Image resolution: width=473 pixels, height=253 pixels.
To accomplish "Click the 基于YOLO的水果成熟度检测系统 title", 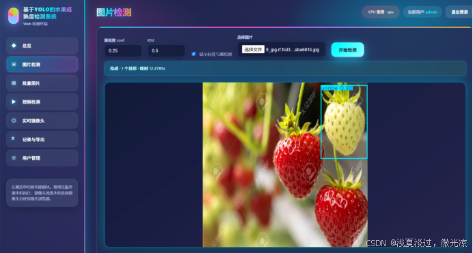I will (47, 13).
